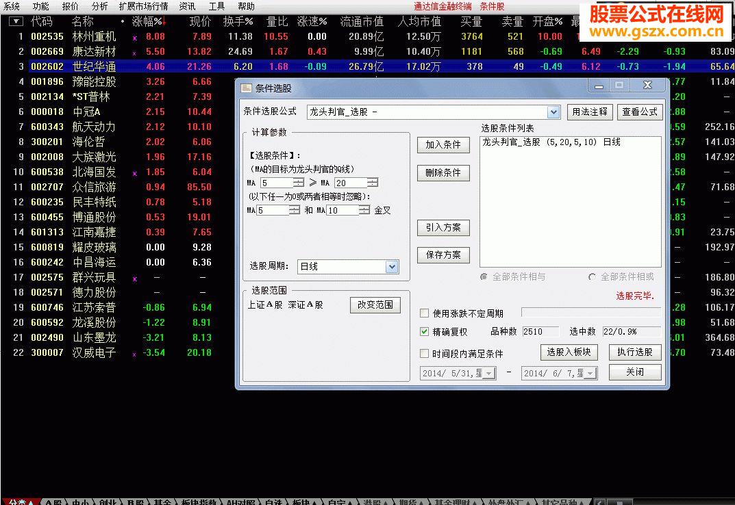Open the 工具 menu
735x505 pixels.
pos(216,6)
